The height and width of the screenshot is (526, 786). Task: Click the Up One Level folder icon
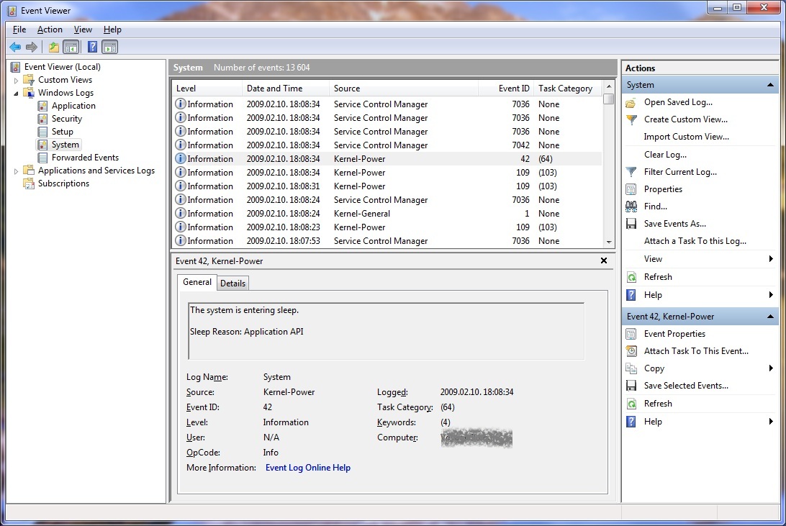(x=54, y=47)
